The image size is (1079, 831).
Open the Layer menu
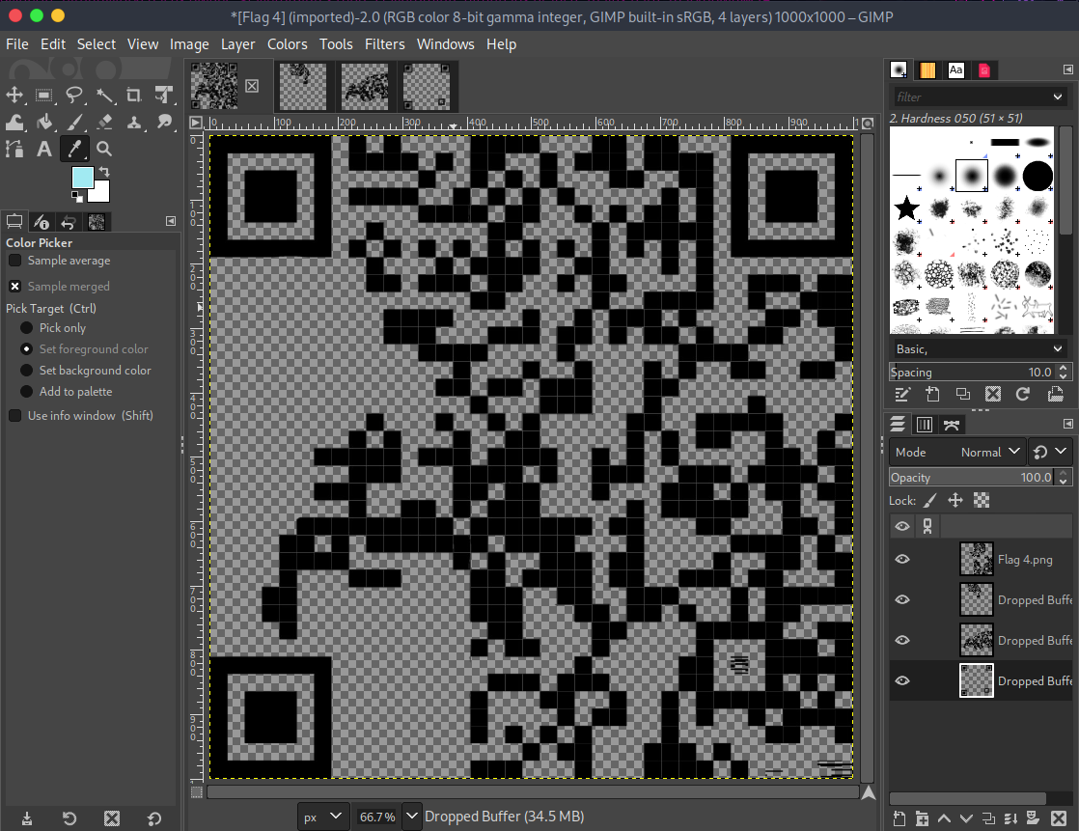tap(237, 44)
